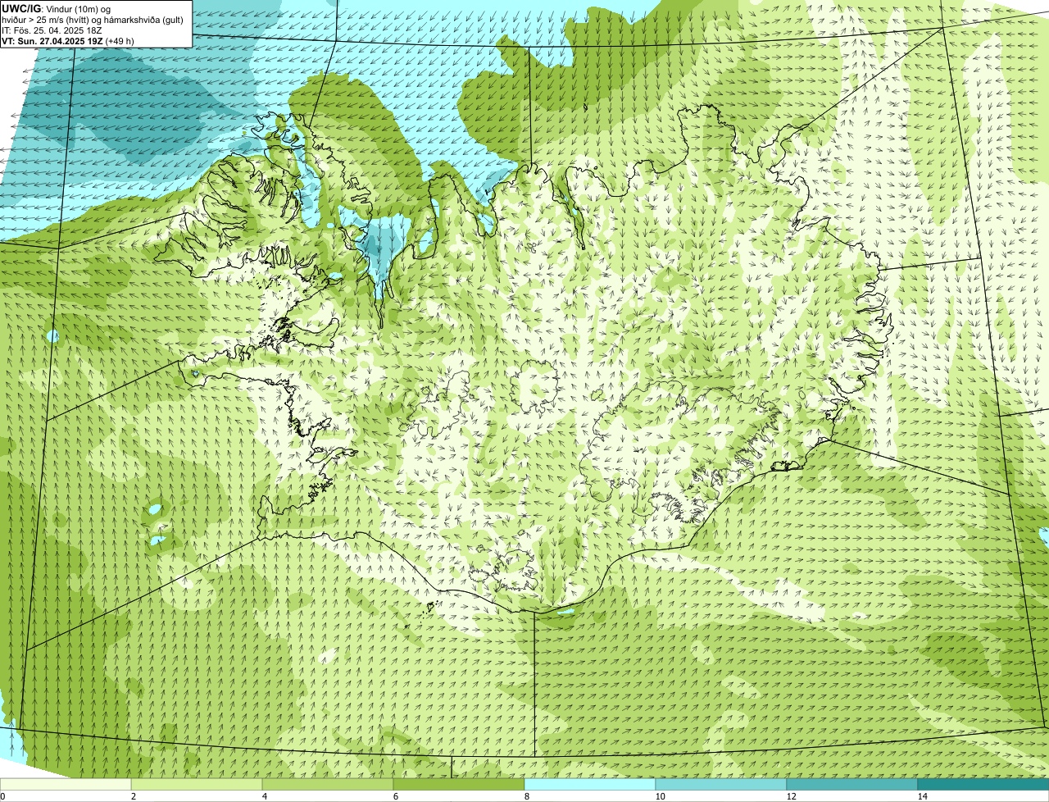Click the 8–10 m/s legend color swatch
This screenshot has width=1049, height=802.
(590, 785)
